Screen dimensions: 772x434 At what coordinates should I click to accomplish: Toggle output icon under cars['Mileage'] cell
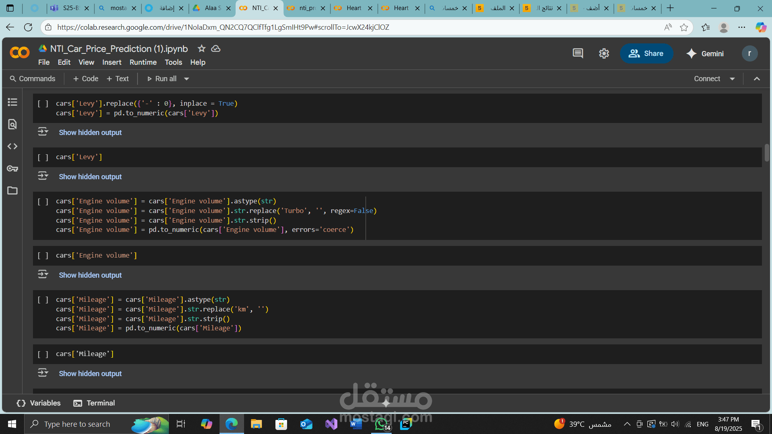click(43, 373)
